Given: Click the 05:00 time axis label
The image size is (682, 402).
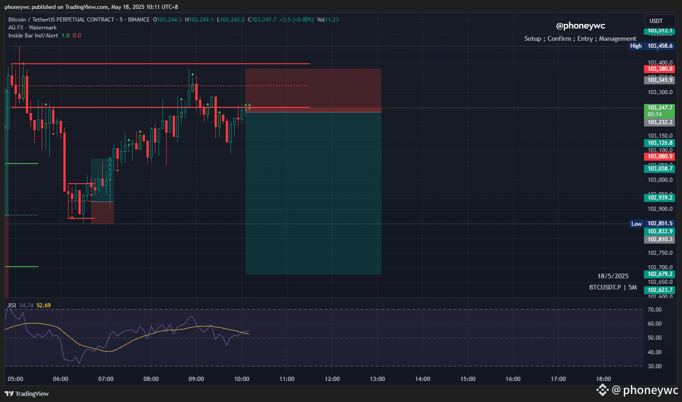Looking at the screenshot, I should [x=15, y=379].
